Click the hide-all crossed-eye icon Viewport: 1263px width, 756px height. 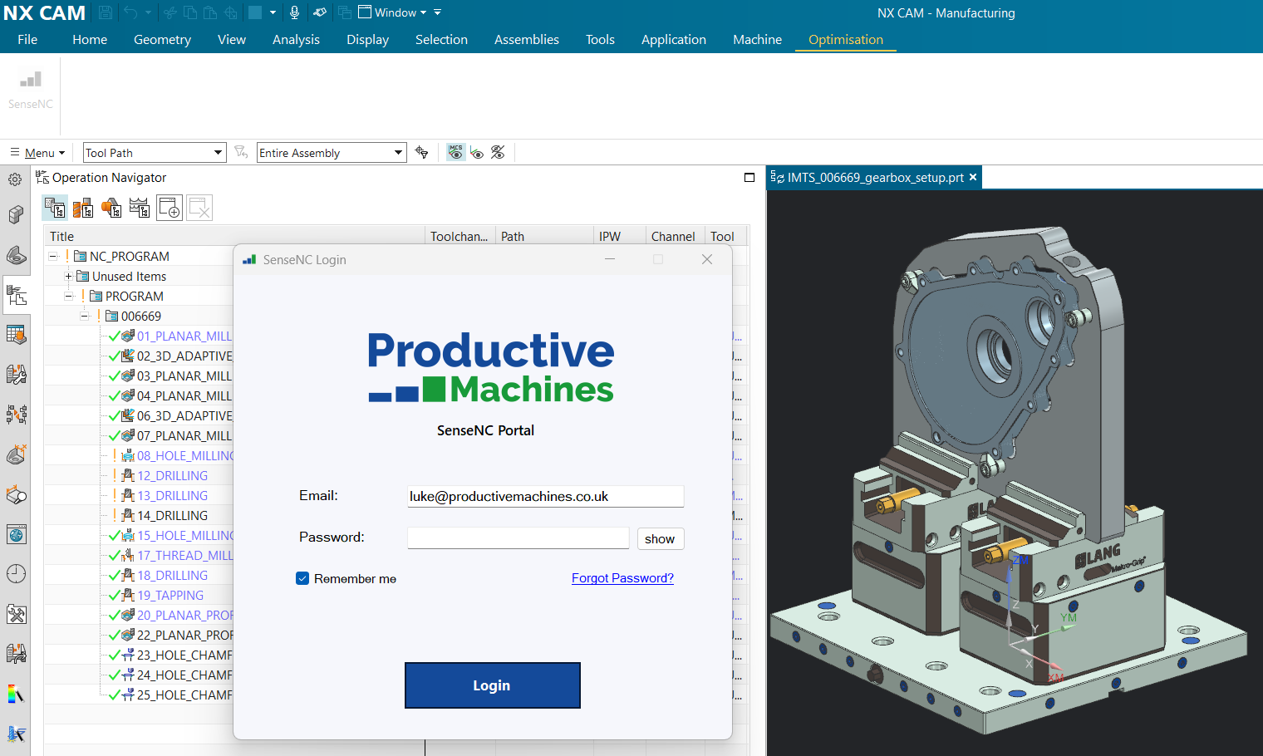(x=498, y=152)
